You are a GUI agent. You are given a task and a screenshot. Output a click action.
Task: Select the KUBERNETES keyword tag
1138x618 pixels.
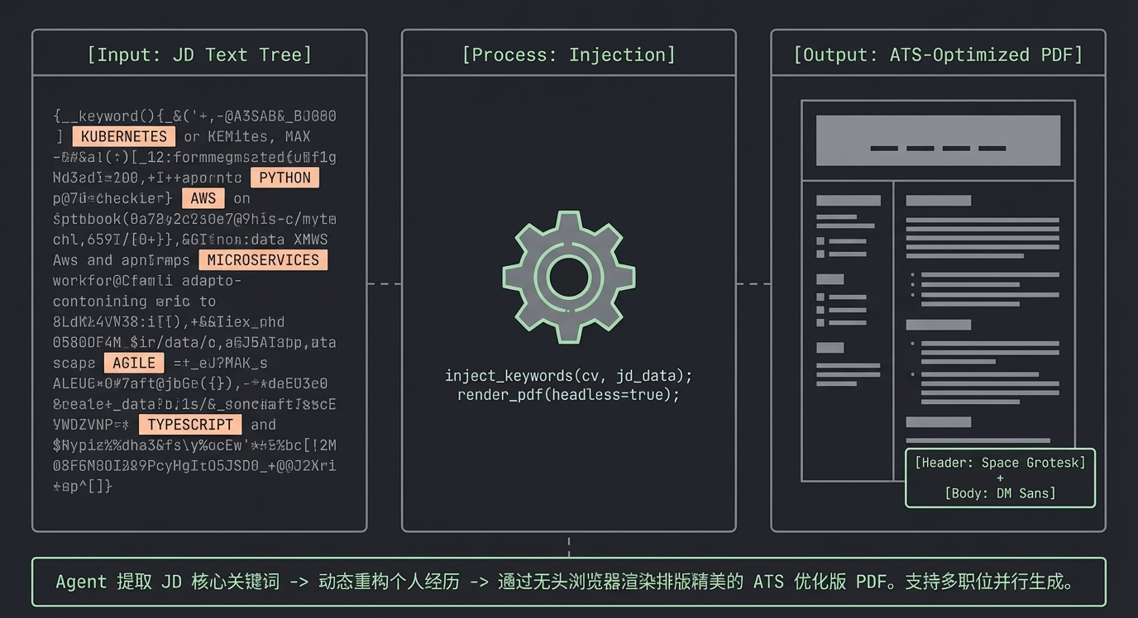pos(124,136)
